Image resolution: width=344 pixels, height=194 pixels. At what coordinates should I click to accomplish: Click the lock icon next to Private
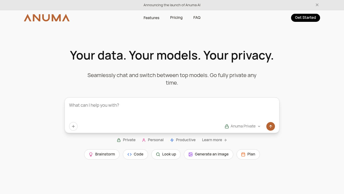click(119, 140)
